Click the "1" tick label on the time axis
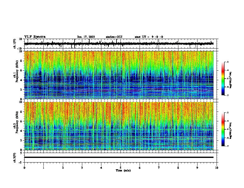The image size is (244, 188). click(x=43, y=168)
